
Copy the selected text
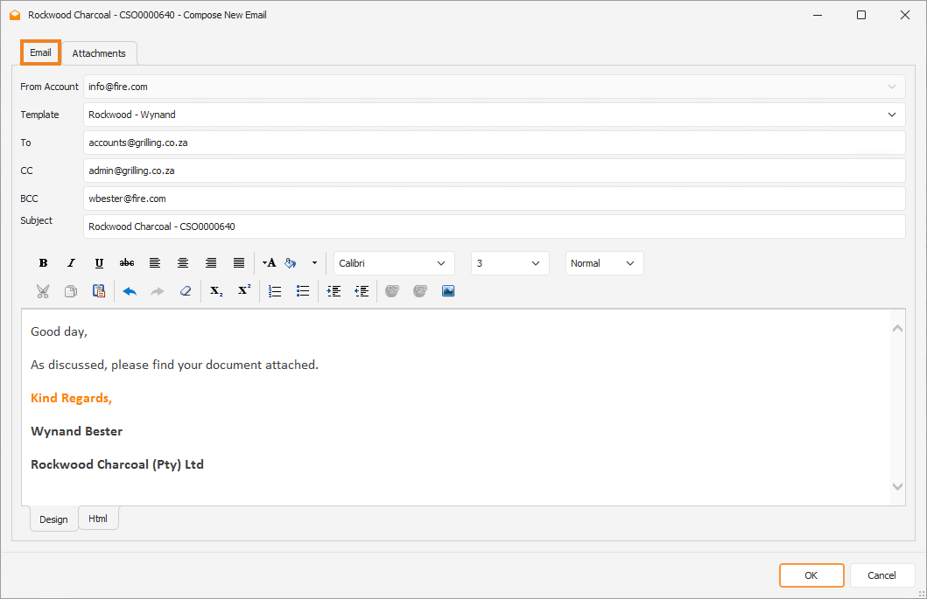click(71, 291)
